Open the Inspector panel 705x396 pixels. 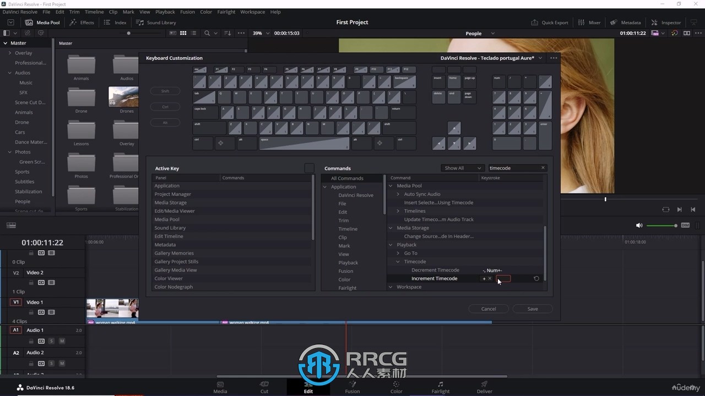tap(666, 23)
